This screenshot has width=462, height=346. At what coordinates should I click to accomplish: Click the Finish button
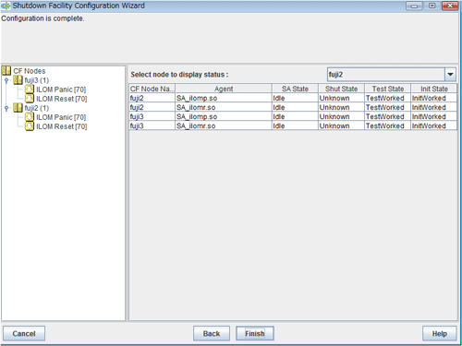(x=255, y=333)
